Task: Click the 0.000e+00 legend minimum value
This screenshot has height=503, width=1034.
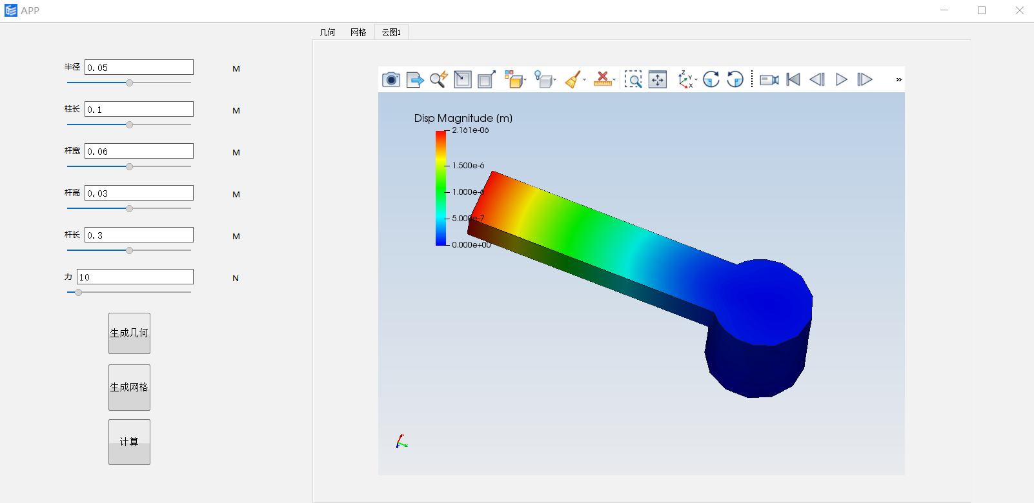Action: (471, 245)
